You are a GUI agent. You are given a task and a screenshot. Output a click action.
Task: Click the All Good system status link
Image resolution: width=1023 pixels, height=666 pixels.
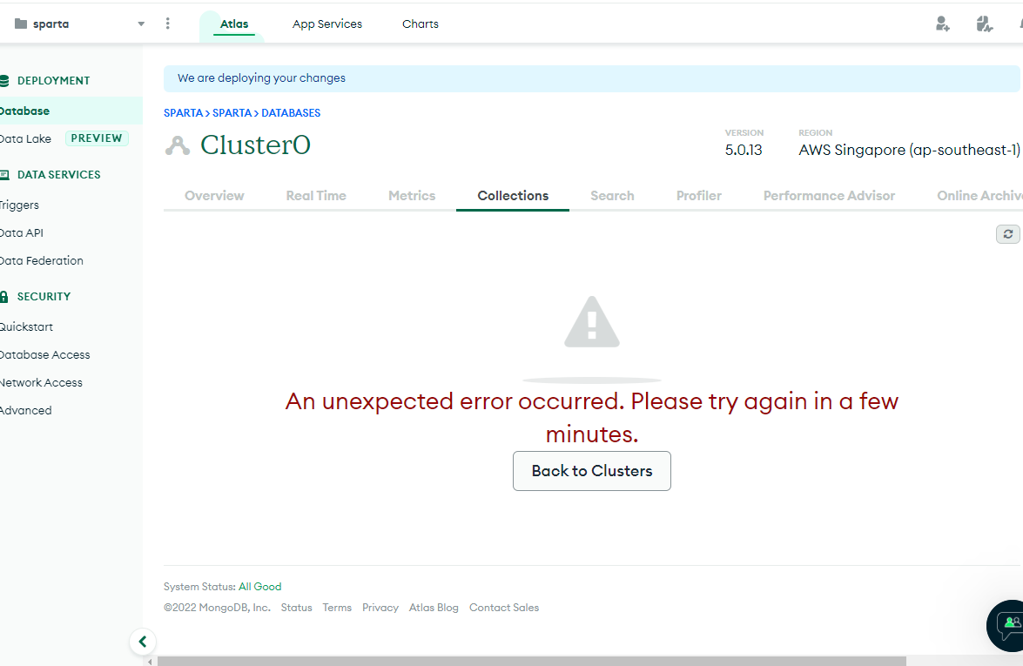259,587
